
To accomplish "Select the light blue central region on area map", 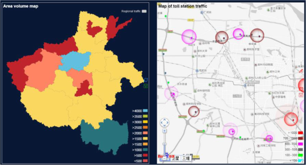I will click(x=75, y=61).
